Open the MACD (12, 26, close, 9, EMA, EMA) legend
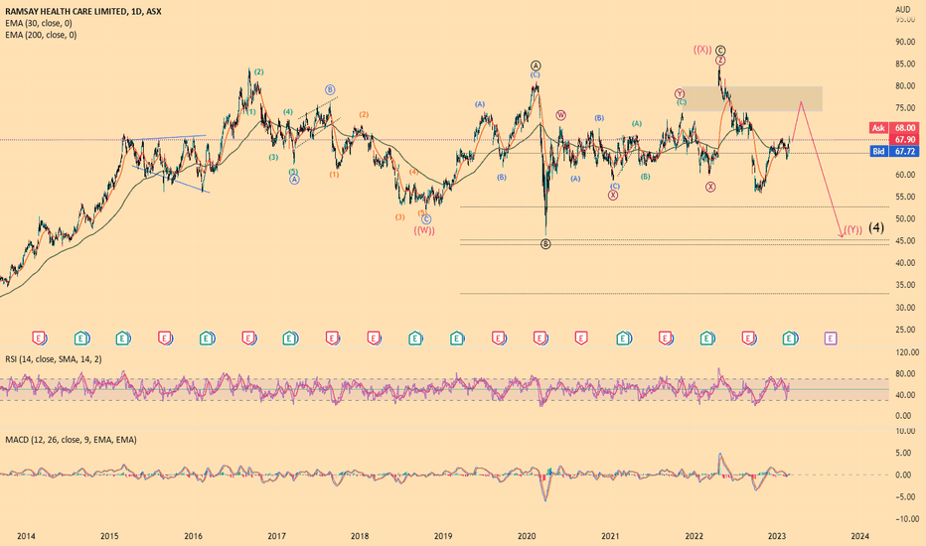The height and width of the screenshot is (546, 926). tap(71, 440)
